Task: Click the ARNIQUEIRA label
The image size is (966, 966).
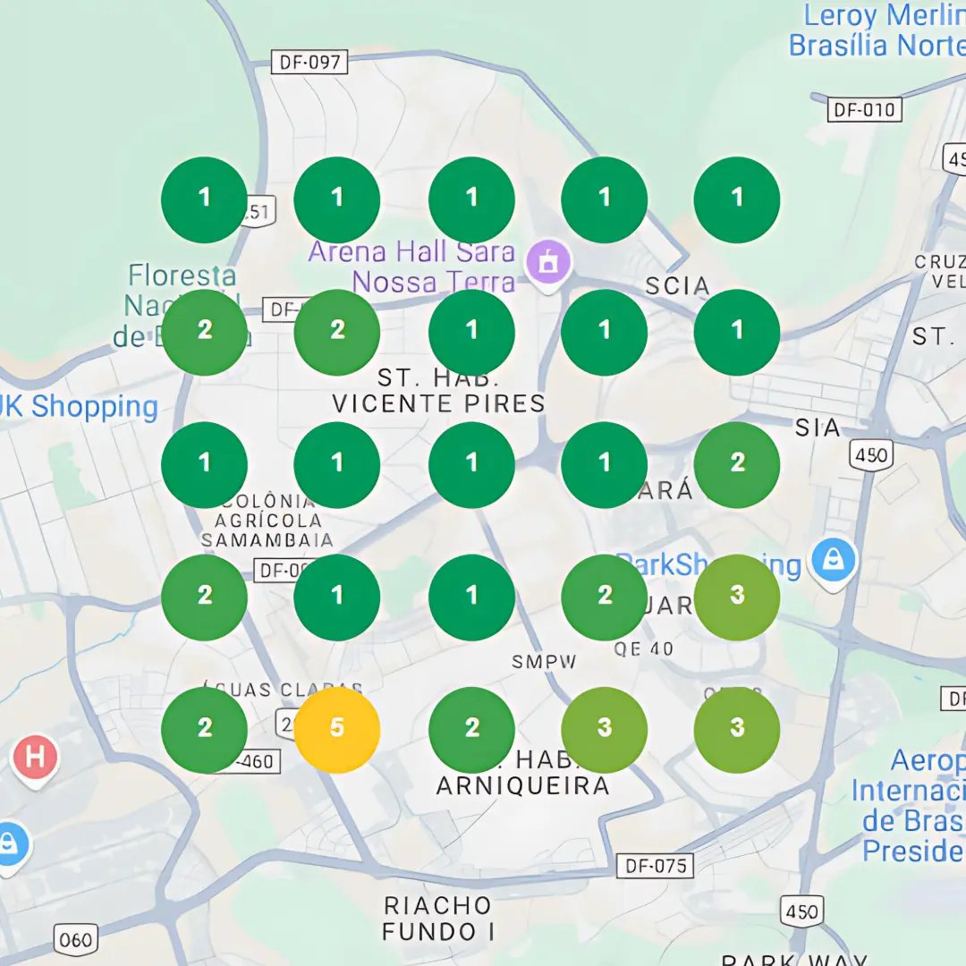Action: [522, 786]
